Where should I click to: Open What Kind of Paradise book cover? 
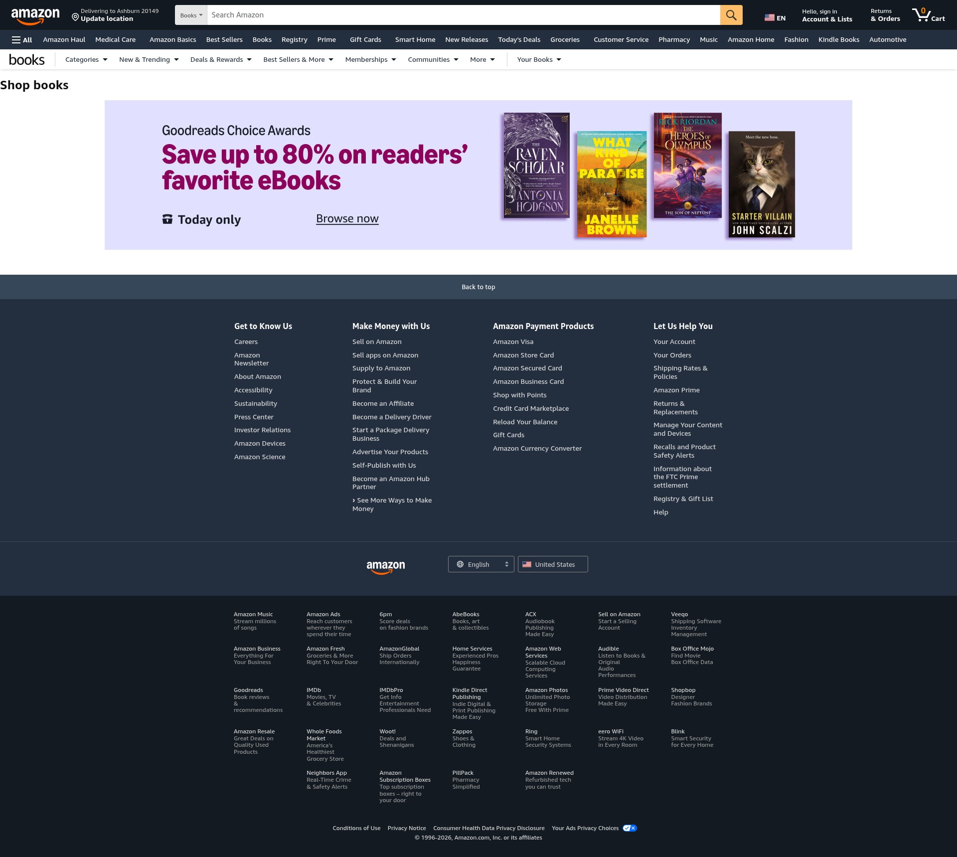tap(612, 184)
